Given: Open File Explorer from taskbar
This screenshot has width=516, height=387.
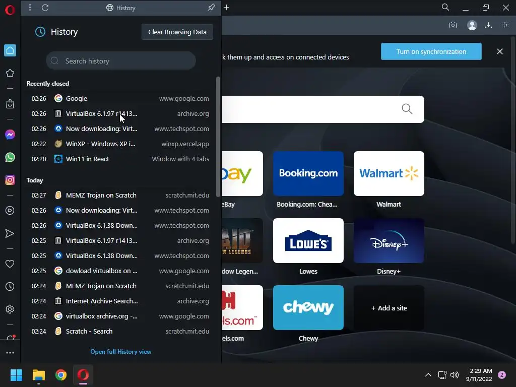Looking at the screenshot, I should [38, 375].
